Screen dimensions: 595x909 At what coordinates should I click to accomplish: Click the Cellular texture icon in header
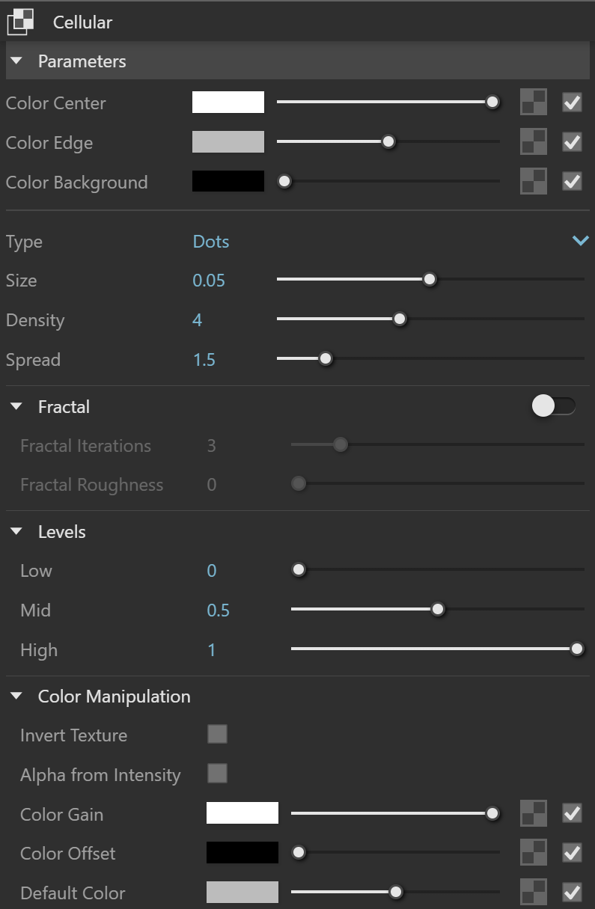click(20, 22)
